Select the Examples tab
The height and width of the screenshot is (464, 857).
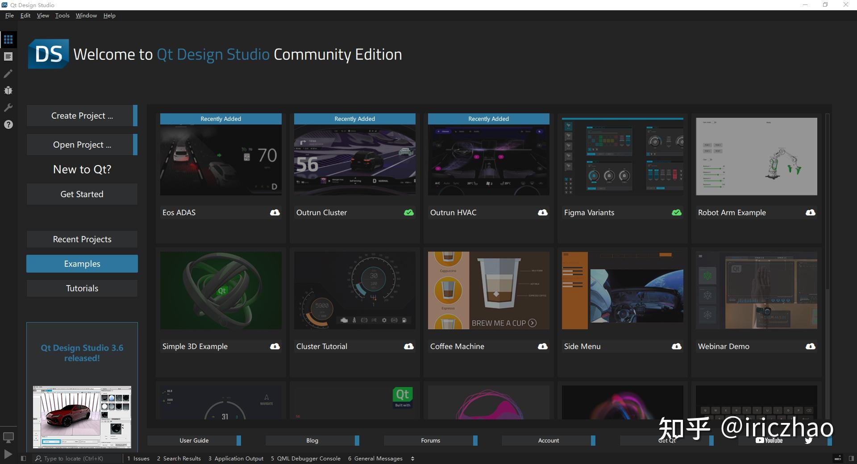point(82,264)
